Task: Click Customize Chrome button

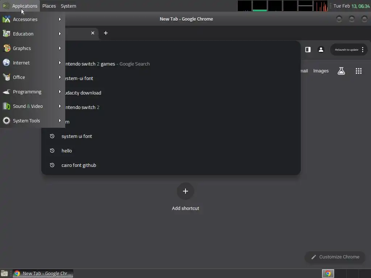Action: [335, 257]
